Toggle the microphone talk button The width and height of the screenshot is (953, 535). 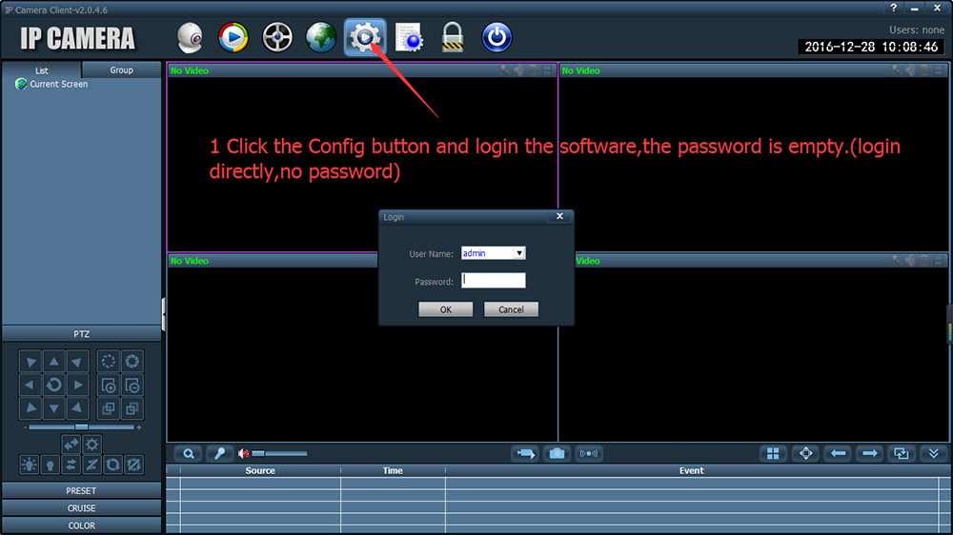(218, 454)
